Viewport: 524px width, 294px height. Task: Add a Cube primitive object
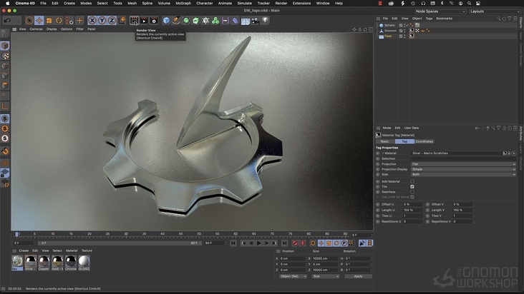click(166, 21)
